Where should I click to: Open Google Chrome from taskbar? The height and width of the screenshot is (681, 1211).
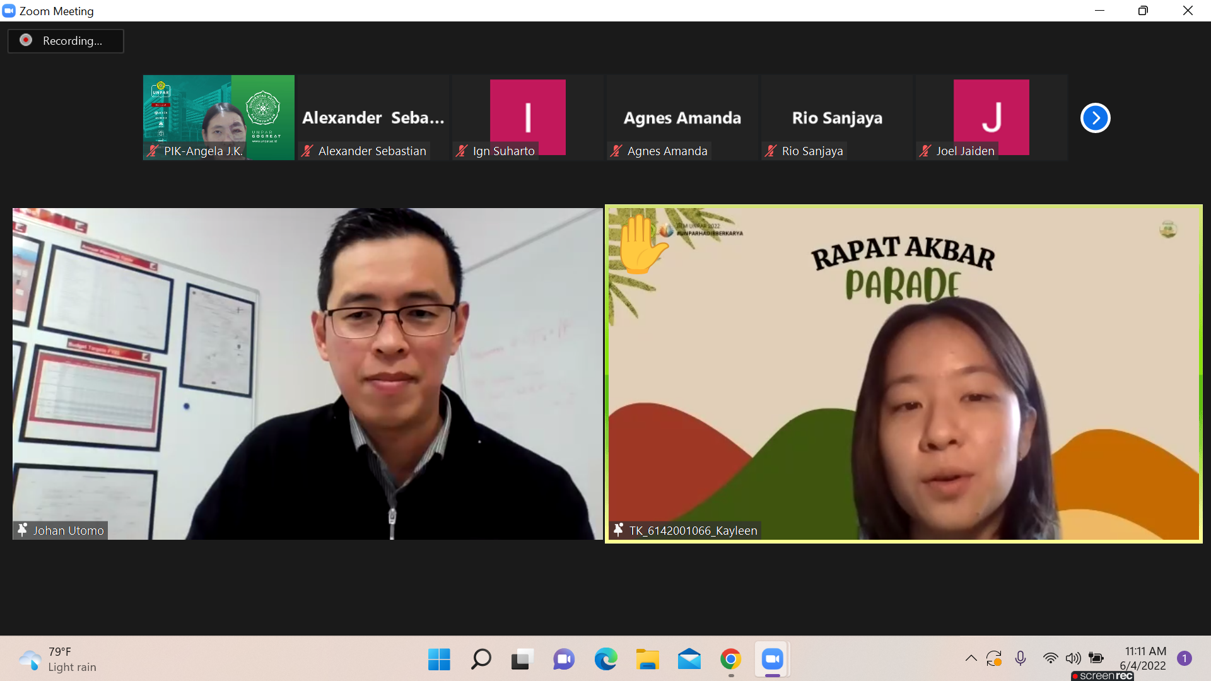pyautogui.click(x=730, y=660)
